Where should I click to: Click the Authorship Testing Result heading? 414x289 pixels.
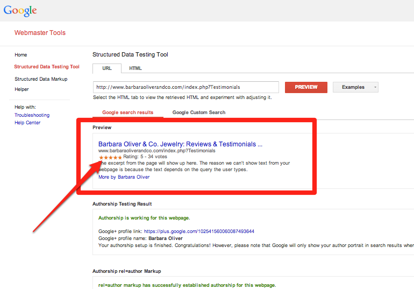122,204
